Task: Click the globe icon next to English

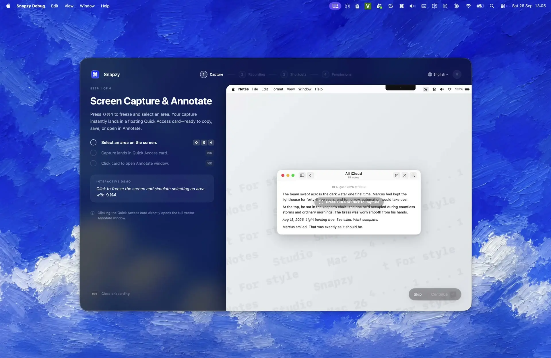Action: coord(430,74)
